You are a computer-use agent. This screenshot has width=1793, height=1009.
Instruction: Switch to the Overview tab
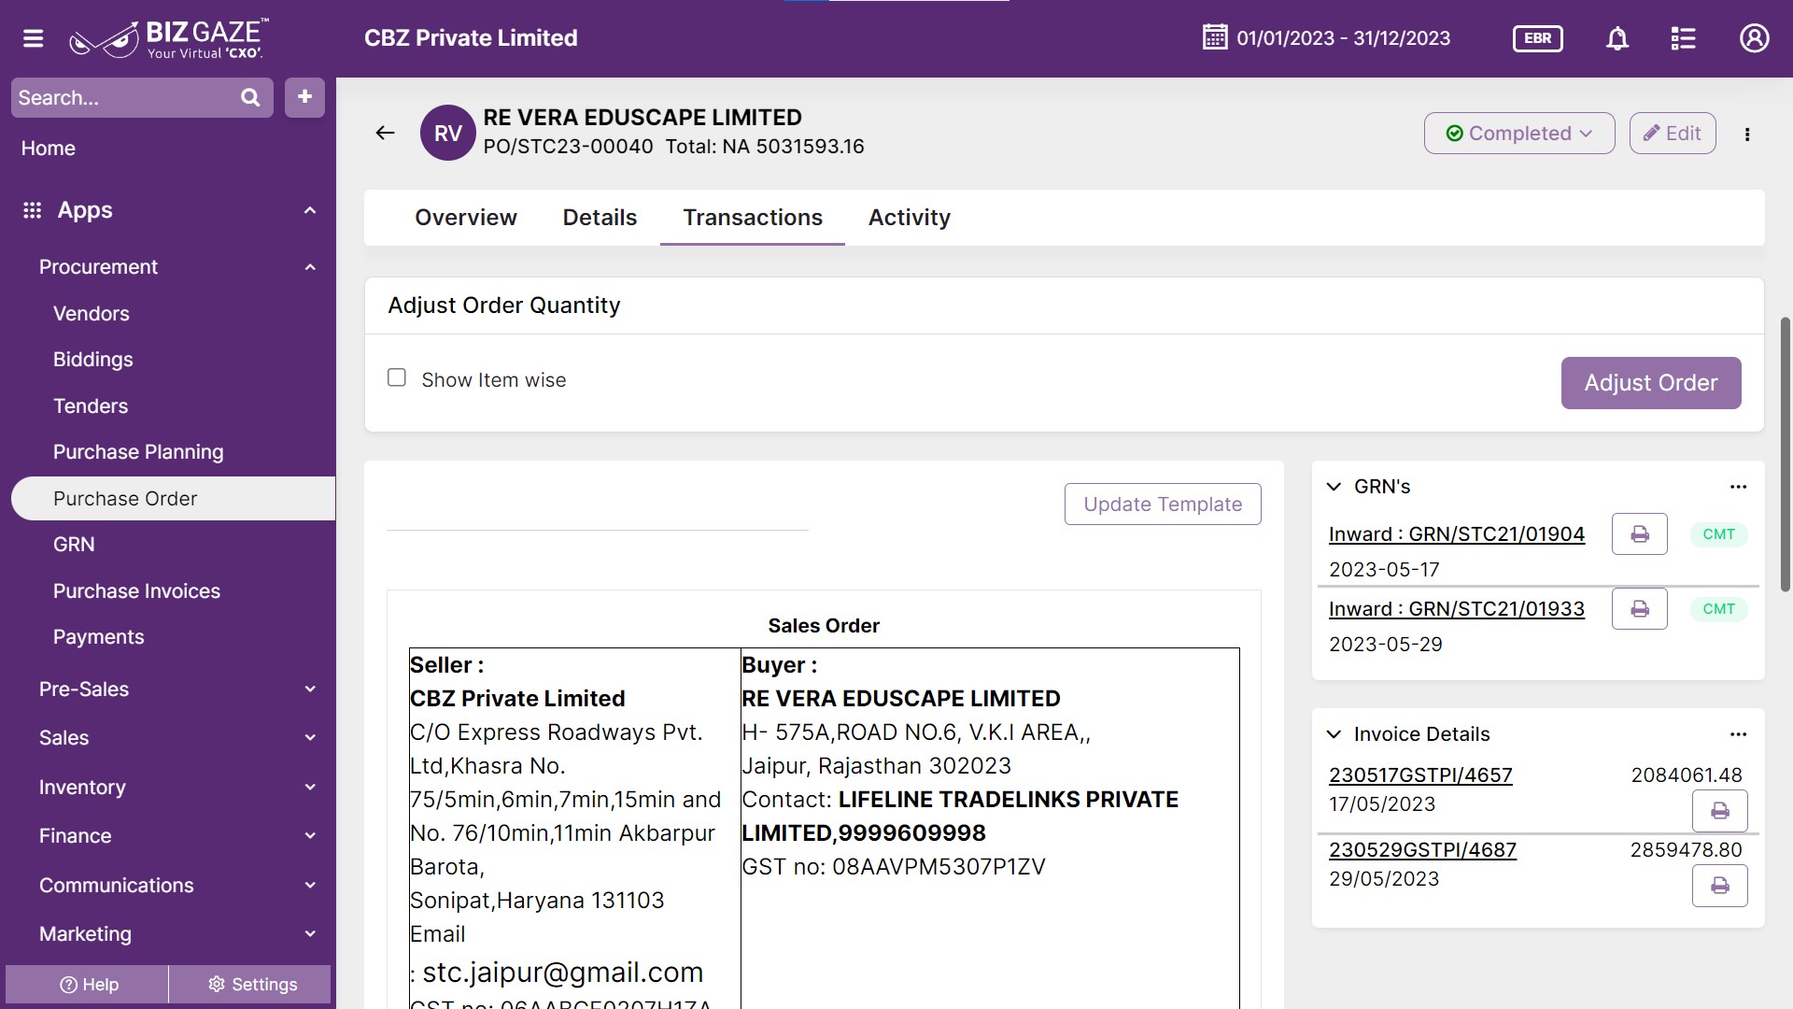point(465,218)
